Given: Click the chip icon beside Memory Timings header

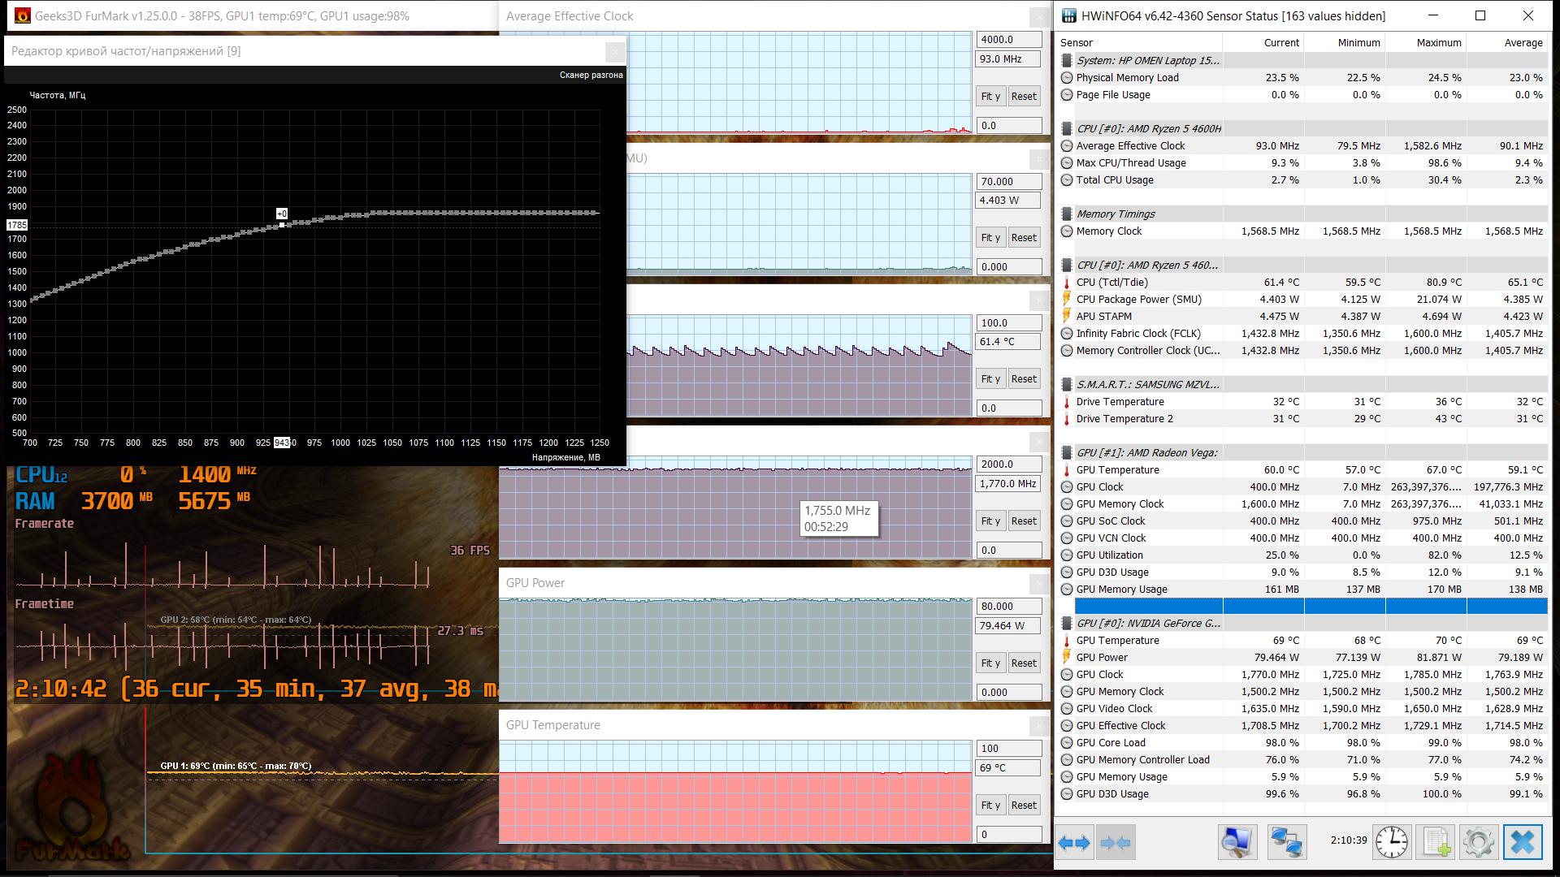Looking at the screenshot, I should tap(1067, 214).
